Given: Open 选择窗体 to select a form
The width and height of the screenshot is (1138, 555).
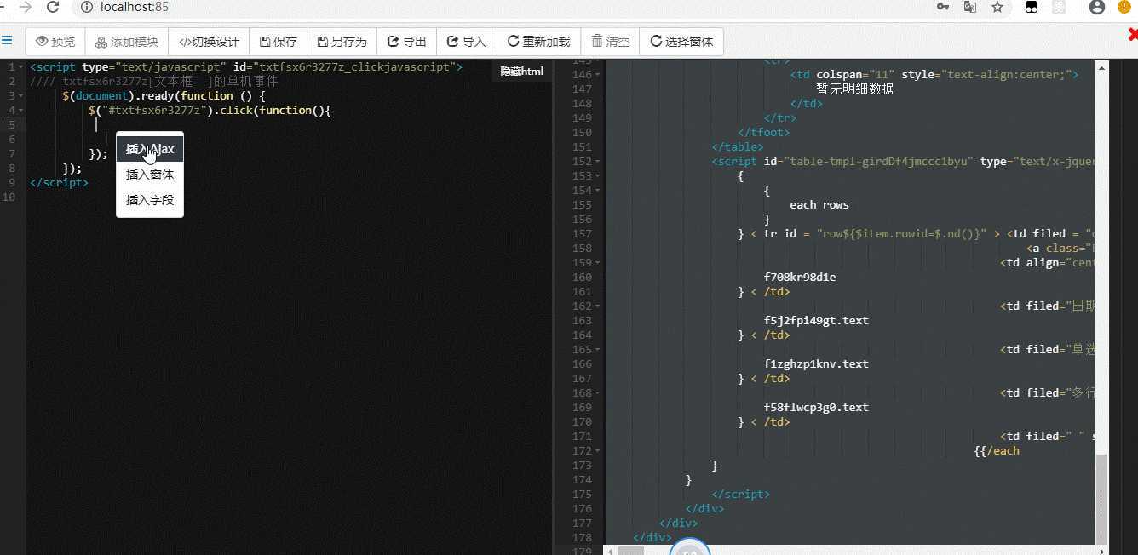Looking at the screenshot, I should click(x=681, y=42).
